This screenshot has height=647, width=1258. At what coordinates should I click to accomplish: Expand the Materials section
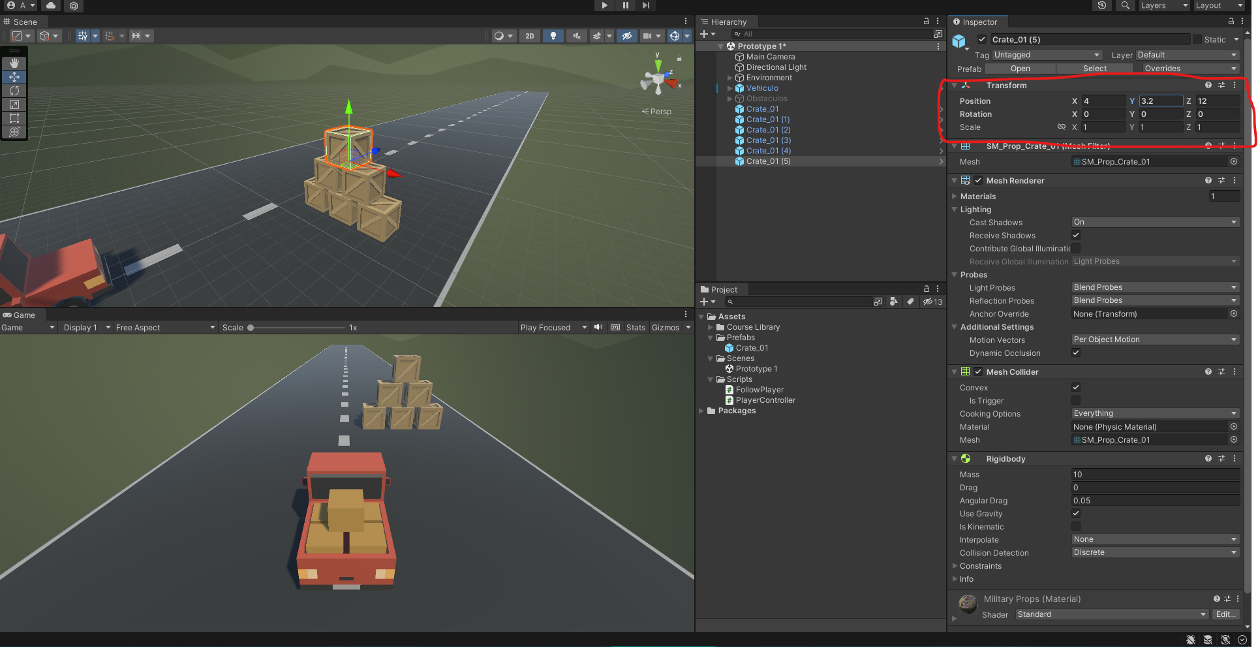pos(955,196)
